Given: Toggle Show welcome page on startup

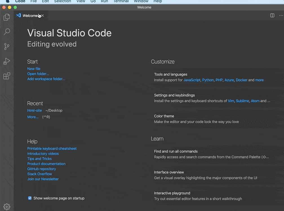Looking at the screenshot, I should [x=30, y=198].
